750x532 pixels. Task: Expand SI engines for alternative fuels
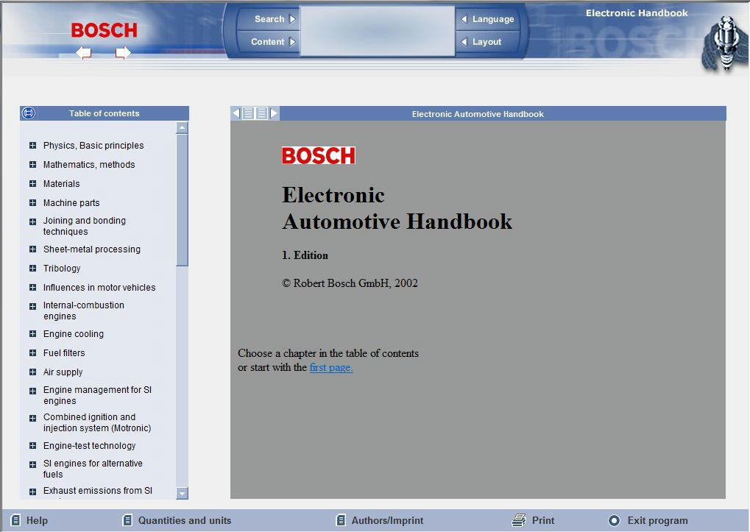click(32, 464)
